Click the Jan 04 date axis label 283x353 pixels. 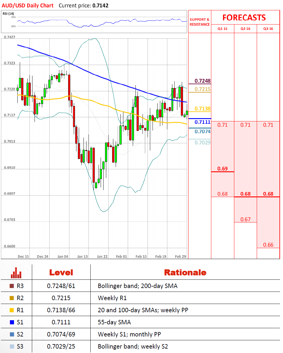click(x=63, y=257)
